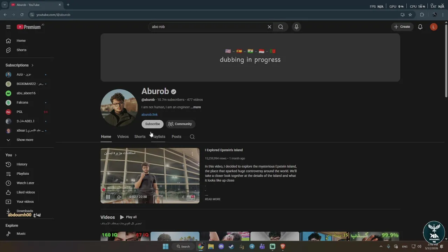Open the Create button
This screenshot has width=448, height=252.
[x=402, y=27]
